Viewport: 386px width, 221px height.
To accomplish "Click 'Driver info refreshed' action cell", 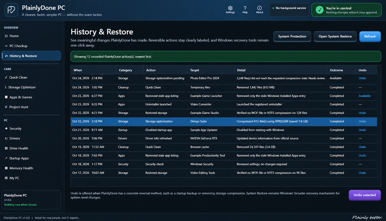I will [158, 139].
